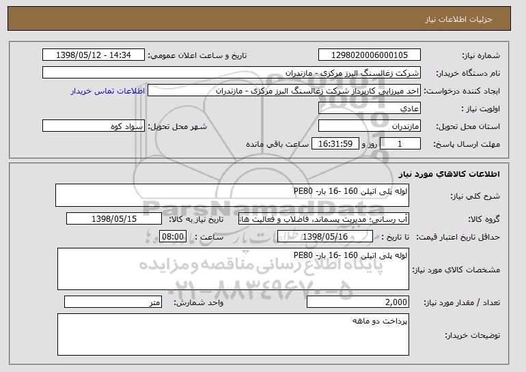The image size is (526, 372).
Task: Click the label حداقل تاریخ اعتبار قیمت
Action: click(x=458, y=237)
